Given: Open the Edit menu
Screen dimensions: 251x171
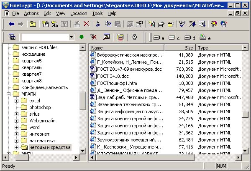Looking at the screenshot, I should (x=47, y=14).
